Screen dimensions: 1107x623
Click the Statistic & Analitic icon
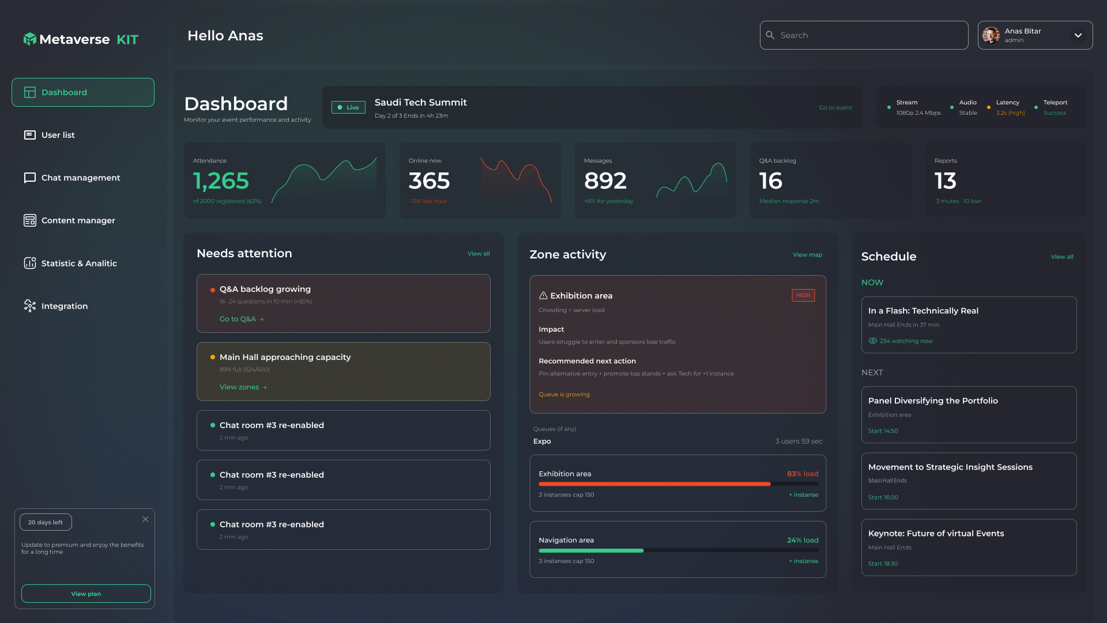coord(30,263)
